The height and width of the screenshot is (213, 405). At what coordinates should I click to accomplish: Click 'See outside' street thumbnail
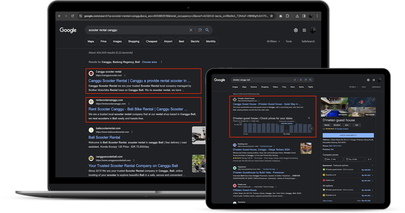(362, 112)
